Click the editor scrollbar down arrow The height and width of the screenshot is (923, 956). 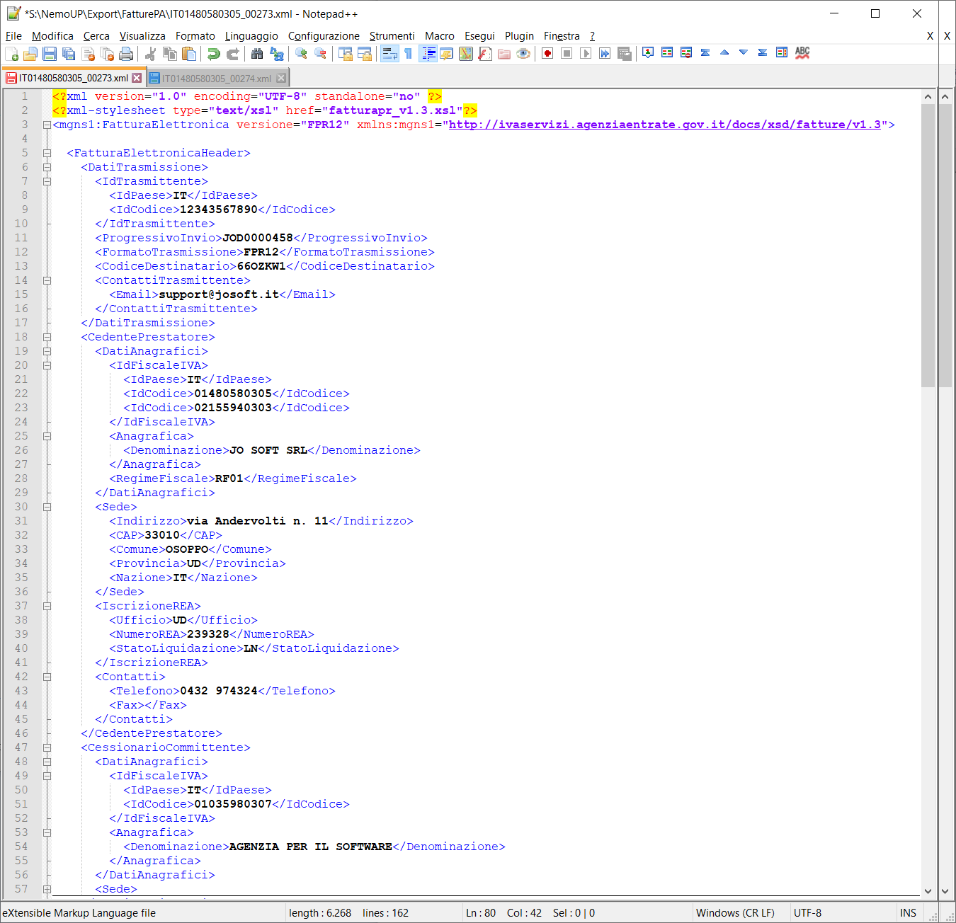928,891
